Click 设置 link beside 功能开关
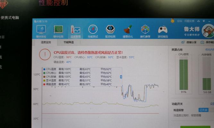This screenshot has width=214, height=128. (212, 104)
